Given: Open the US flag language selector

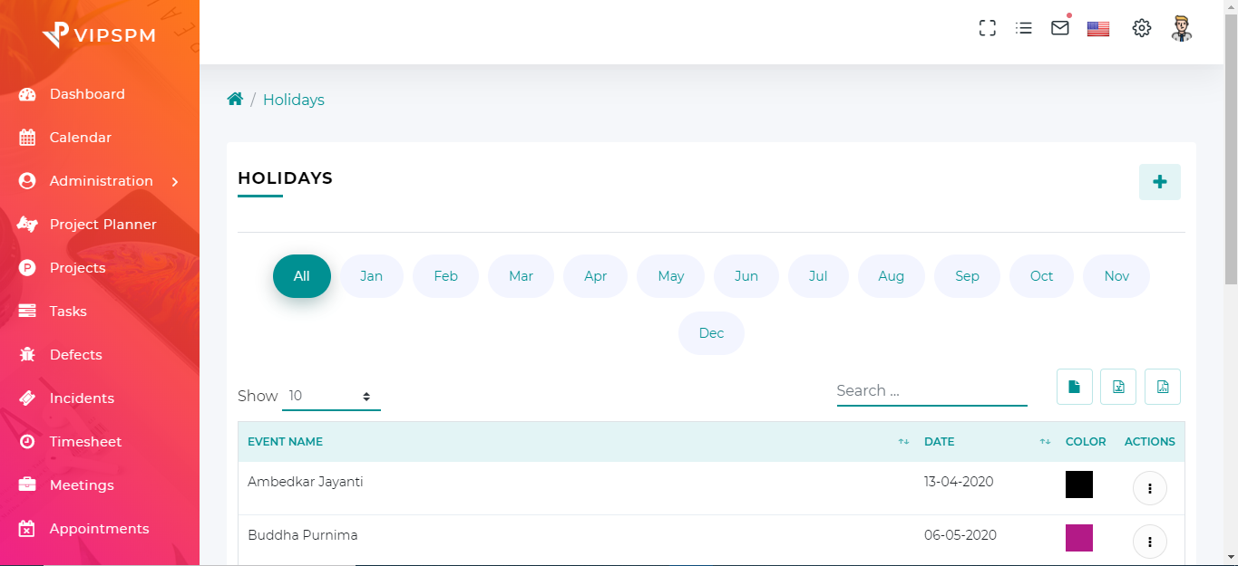Looking at the screenshot, I should (x=1098, y=29).
